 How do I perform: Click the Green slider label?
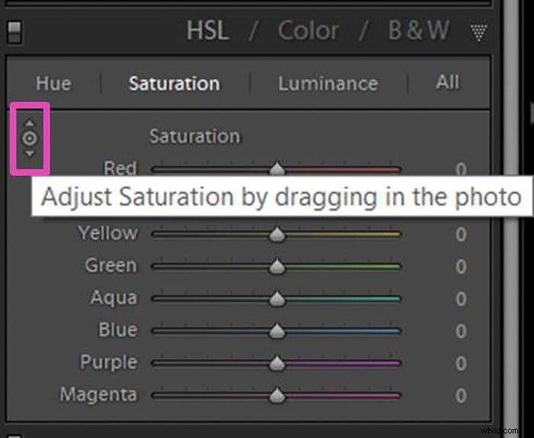pyautogui.click(x=111, y=265)
